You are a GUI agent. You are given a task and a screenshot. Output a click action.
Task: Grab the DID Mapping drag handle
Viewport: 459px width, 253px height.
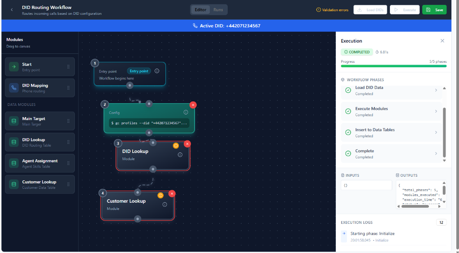click(x=68, y=88)
